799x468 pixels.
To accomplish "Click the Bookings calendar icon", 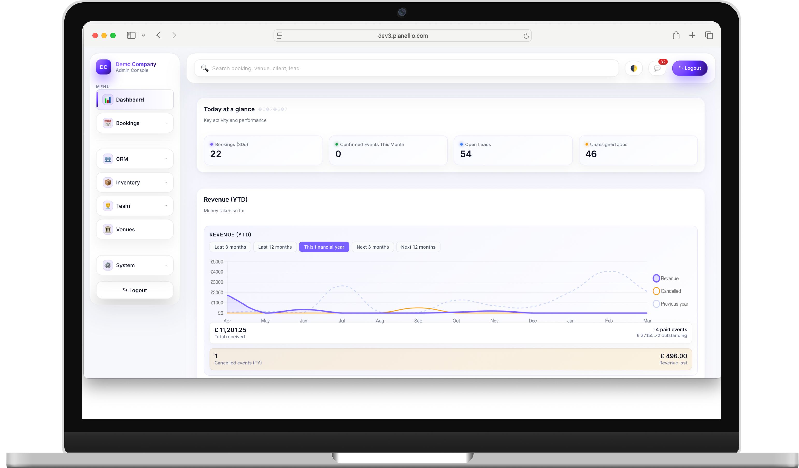I will (x=108, y=123).
